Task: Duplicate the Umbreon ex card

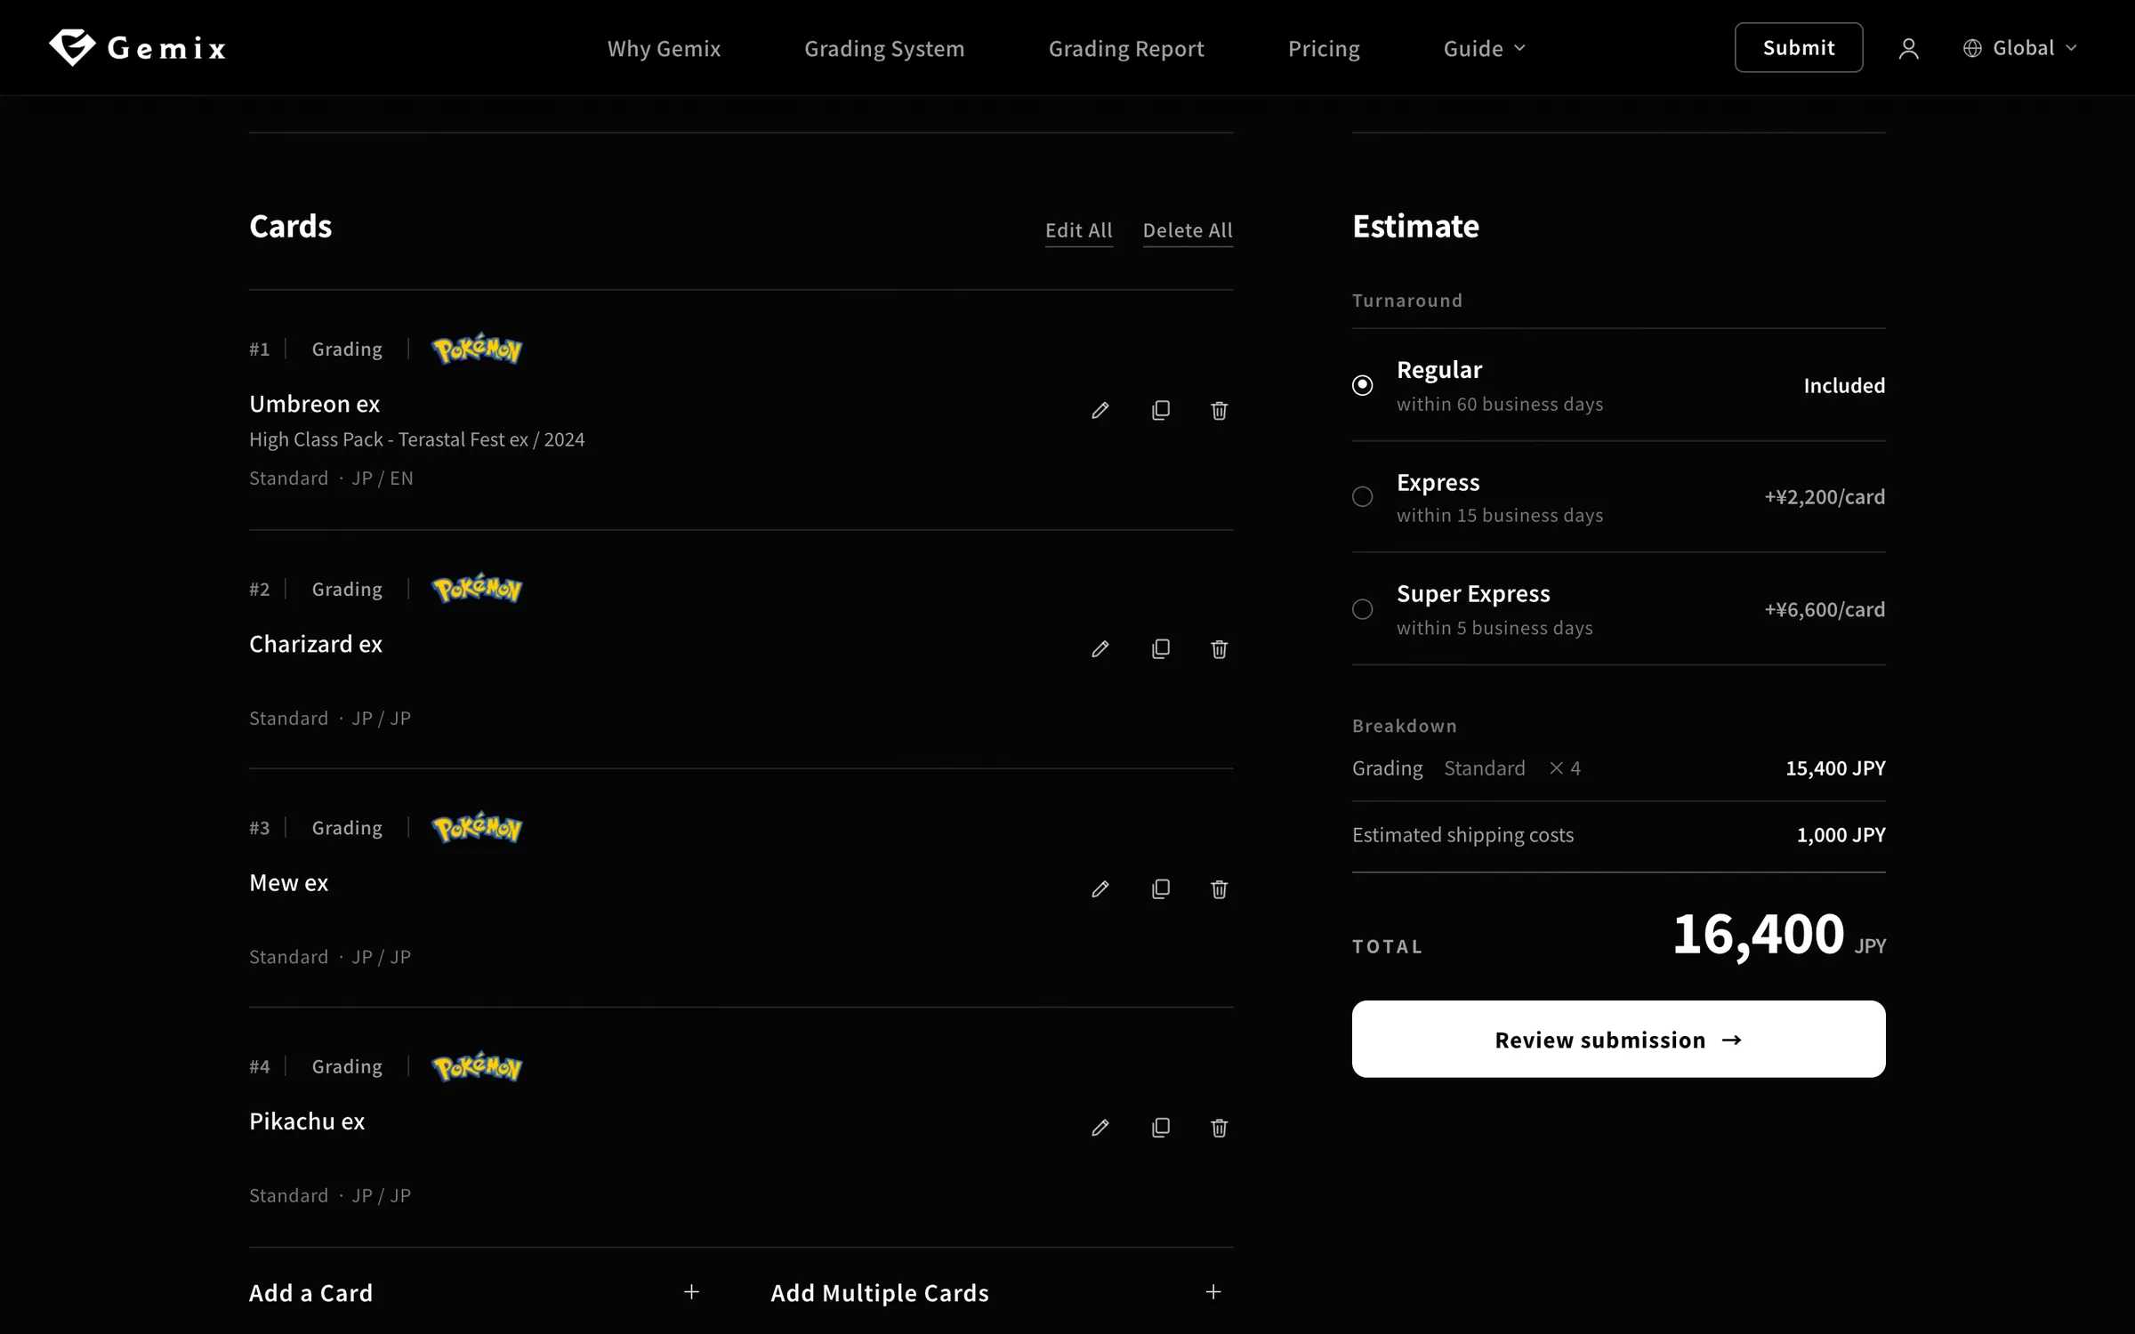Action: point(1161,410)
